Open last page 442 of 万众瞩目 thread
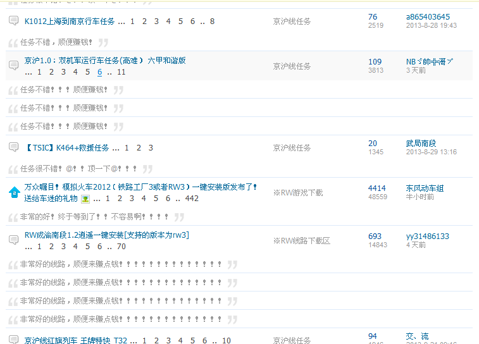Screen dimensions: 479x344 192,199
